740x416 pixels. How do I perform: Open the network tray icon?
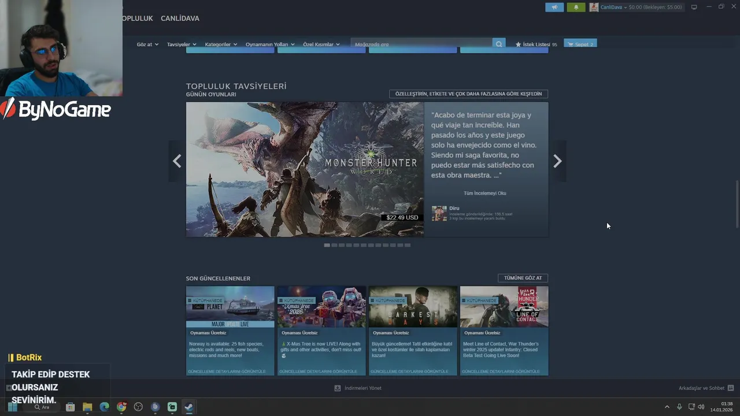click(691, 407)
